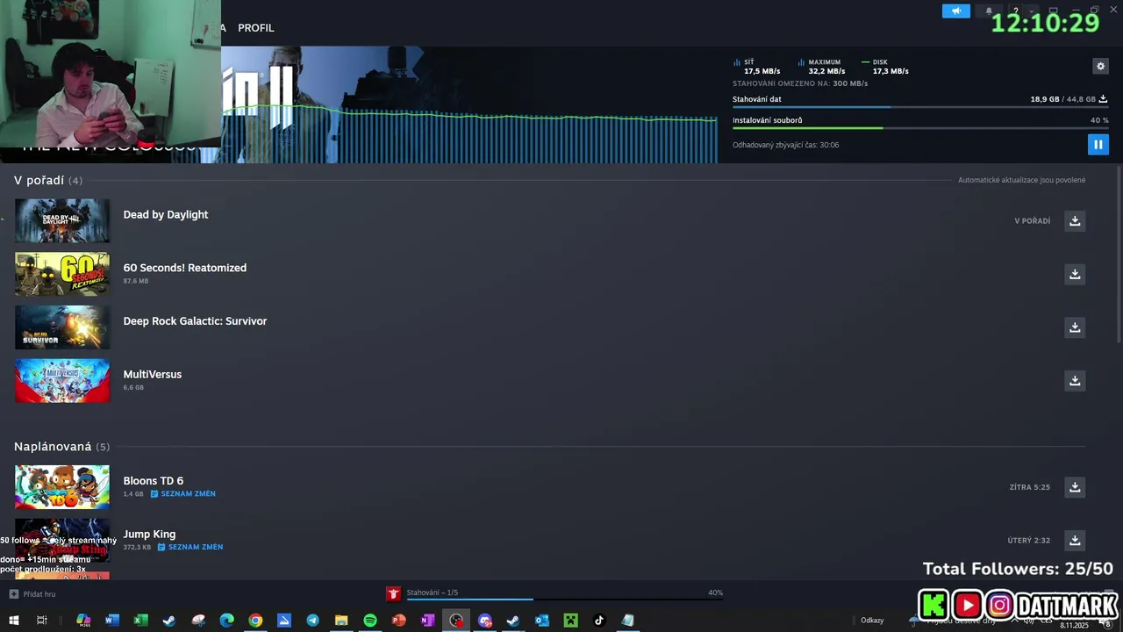
Task: Click the 18,9 GB download size icon
Action: 1104,99
